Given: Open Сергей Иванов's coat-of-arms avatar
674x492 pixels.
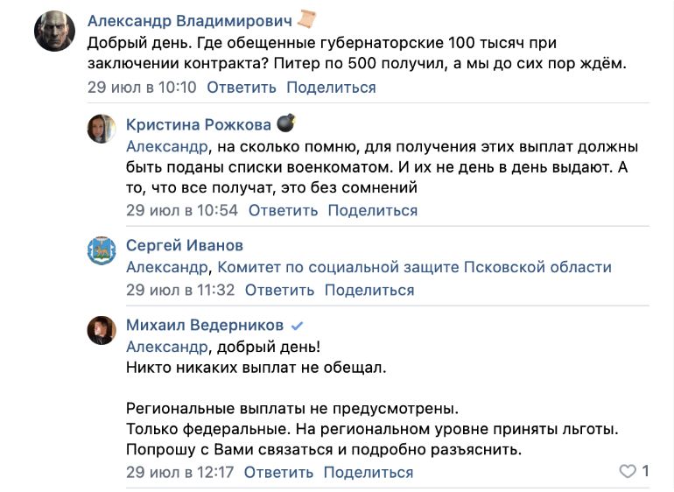Looking at the screenshot, I should (102, 251).
